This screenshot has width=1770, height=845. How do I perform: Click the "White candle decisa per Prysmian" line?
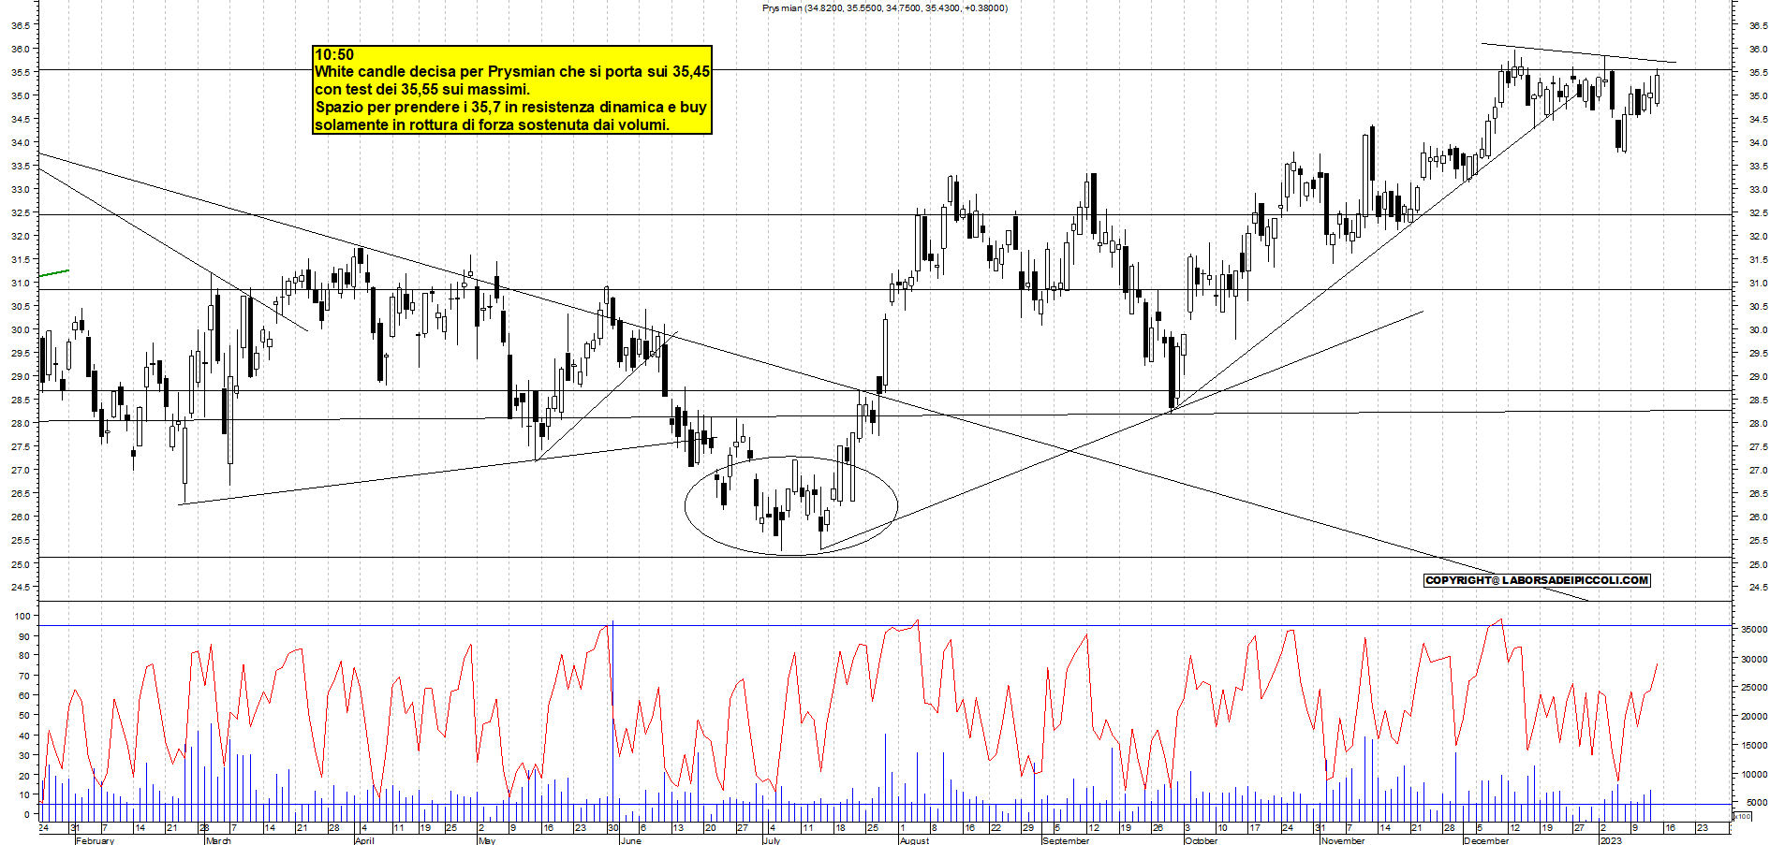(512, 71)
